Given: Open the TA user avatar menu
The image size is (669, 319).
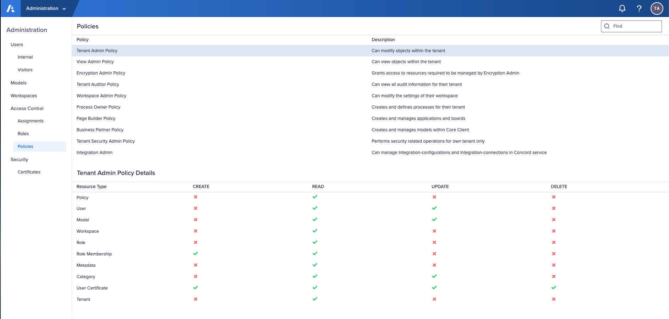Looking at the screenshot, I should pyautogui.click(x=657, y=9).
